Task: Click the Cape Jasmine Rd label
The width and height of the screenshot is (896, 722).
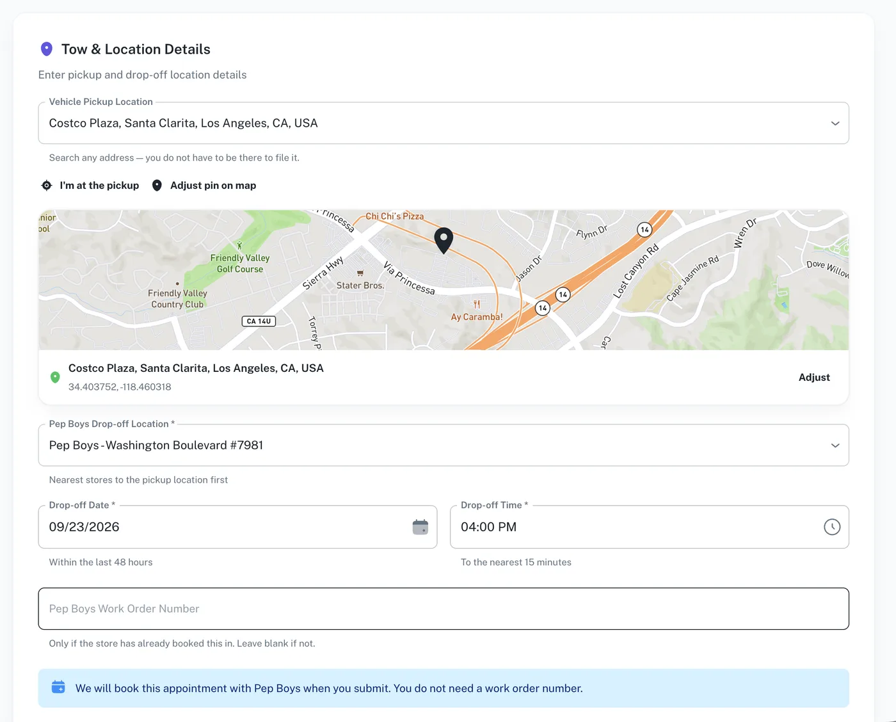Action: (x=692, y=278)
